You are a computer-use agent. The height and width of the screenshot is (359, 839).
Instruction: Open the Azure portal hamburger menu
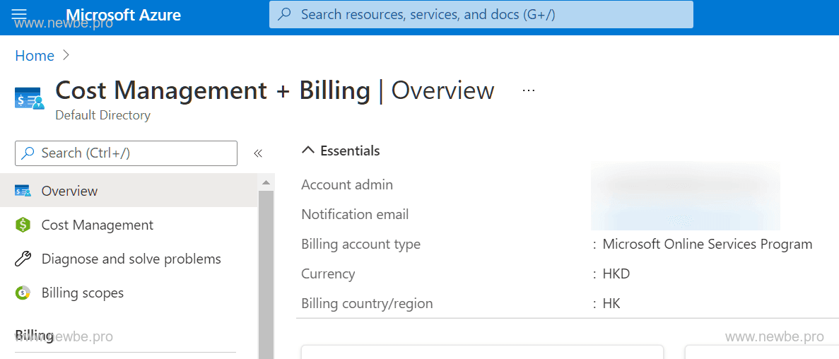point(19,14)
